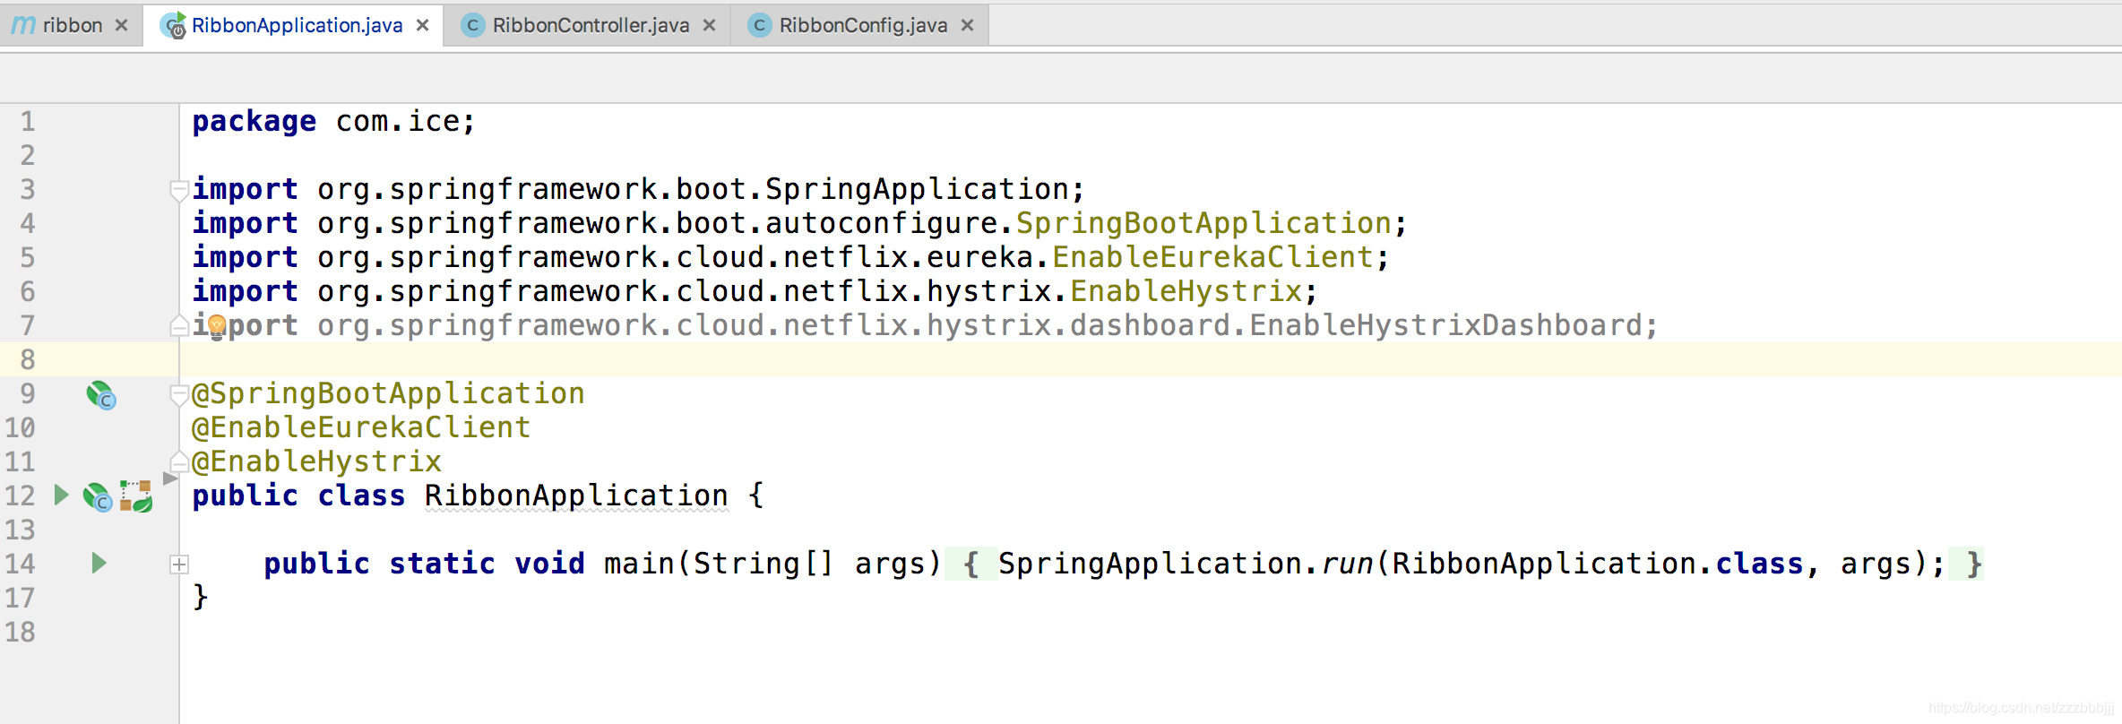The width and height of the screenshot is (2122, 724).
Task: Click the @EnableHystrix annotation
Action: tap(316, 461)
